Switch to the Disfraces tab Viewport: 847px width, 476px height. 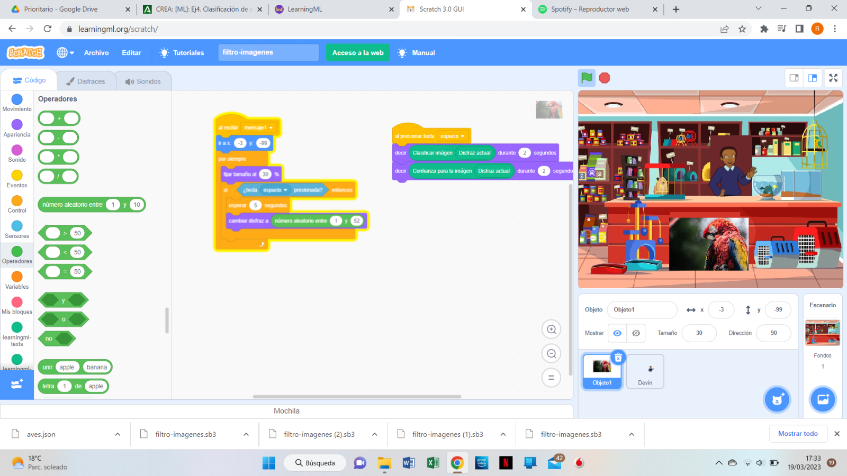(85, 81)
